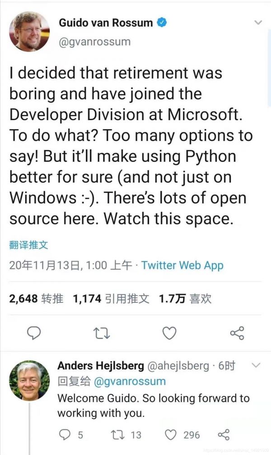The image size is (271, 455).
Task: Share the main tweet
Action: [x=237, y=333]
